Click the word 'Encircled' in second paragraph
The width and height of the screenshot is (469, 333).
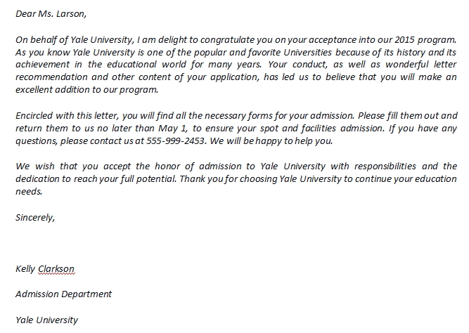click(34, 116)
